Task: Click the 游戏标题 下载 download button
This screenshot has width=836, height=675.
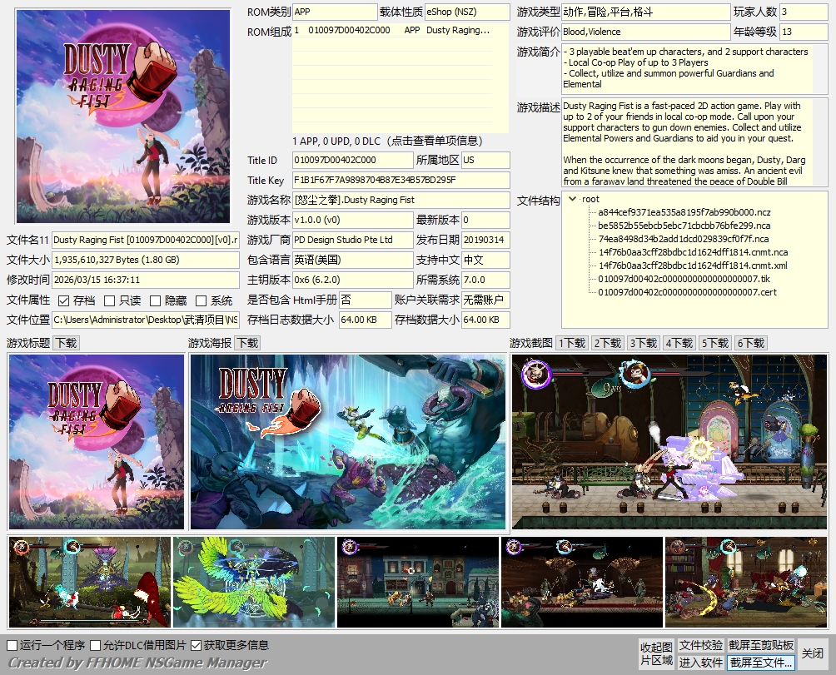Action: click(66, 342)
